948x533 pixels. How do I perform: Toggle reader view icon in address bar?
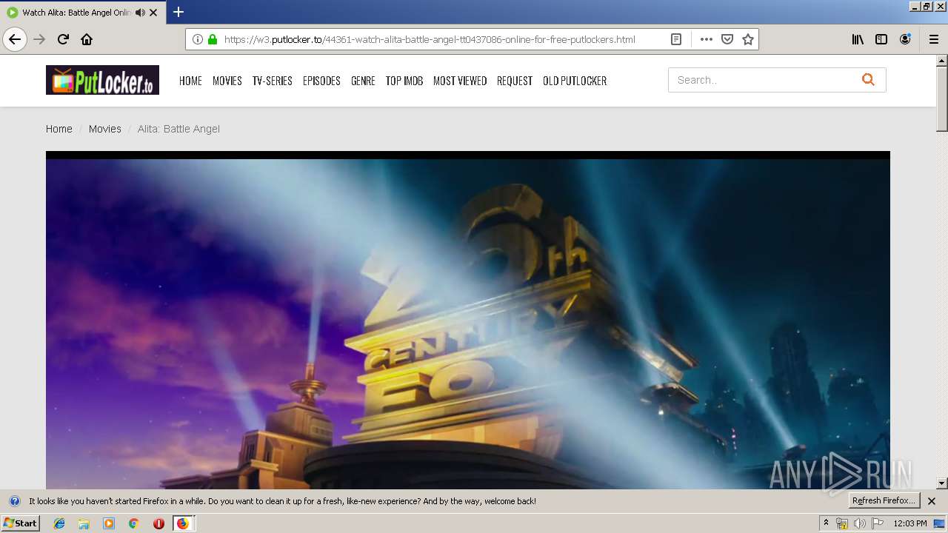pyautogui.click(x=676, y=39)
